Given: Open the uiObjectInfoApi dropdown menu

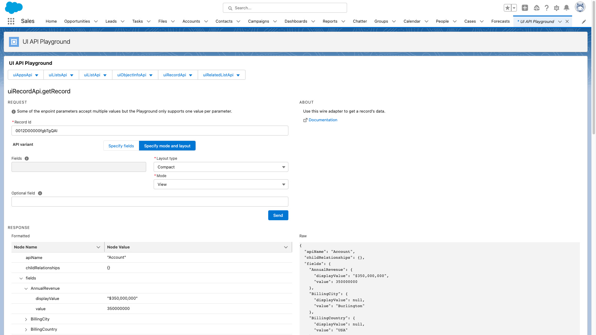Looking at the screenshot, I should point(135,75).
